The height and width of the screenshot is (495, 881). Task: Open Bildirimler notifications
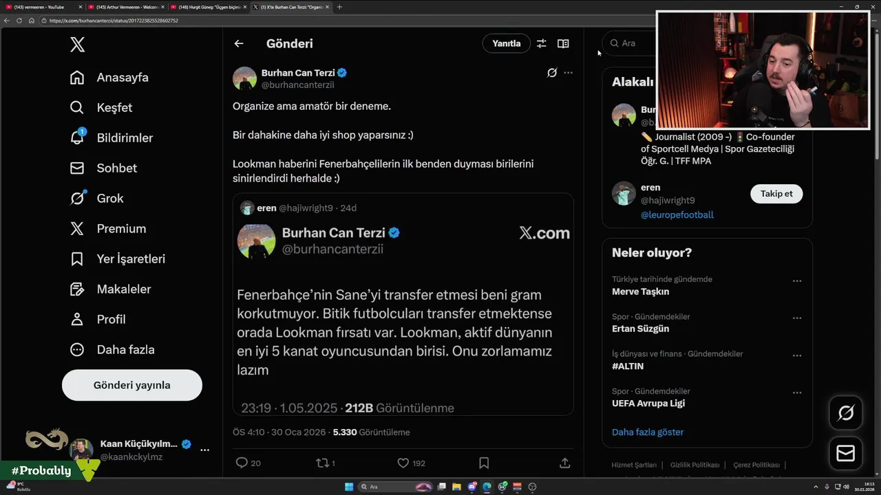112,138
